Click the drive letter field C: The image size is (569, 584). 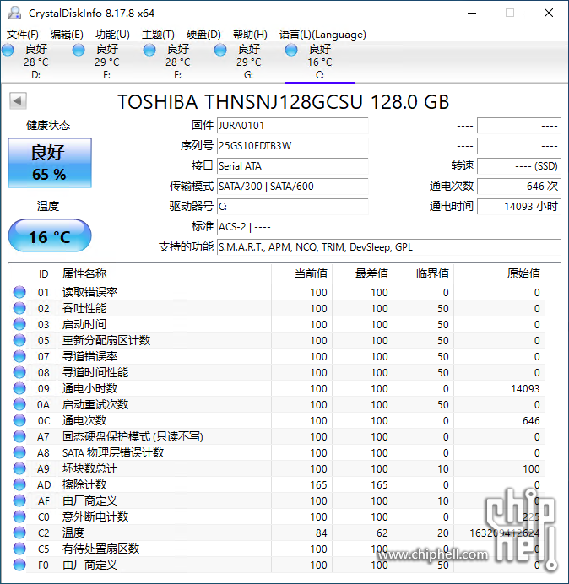(292, 206)
